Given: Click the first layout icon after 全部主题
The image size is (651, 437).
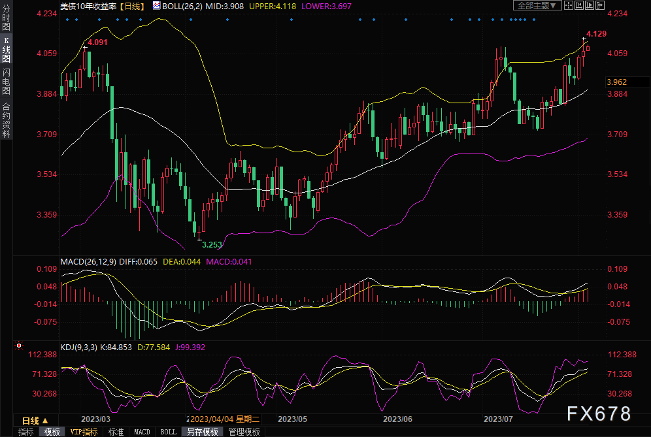Looking at the screenshot, I should 569,5.
